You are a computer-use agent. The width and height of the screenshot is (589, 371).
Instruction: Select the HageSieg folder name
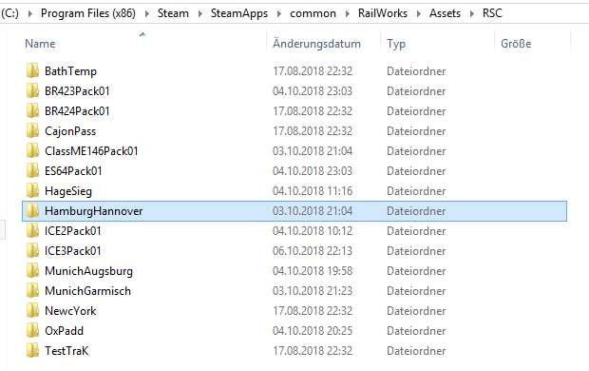coord(68,191)
